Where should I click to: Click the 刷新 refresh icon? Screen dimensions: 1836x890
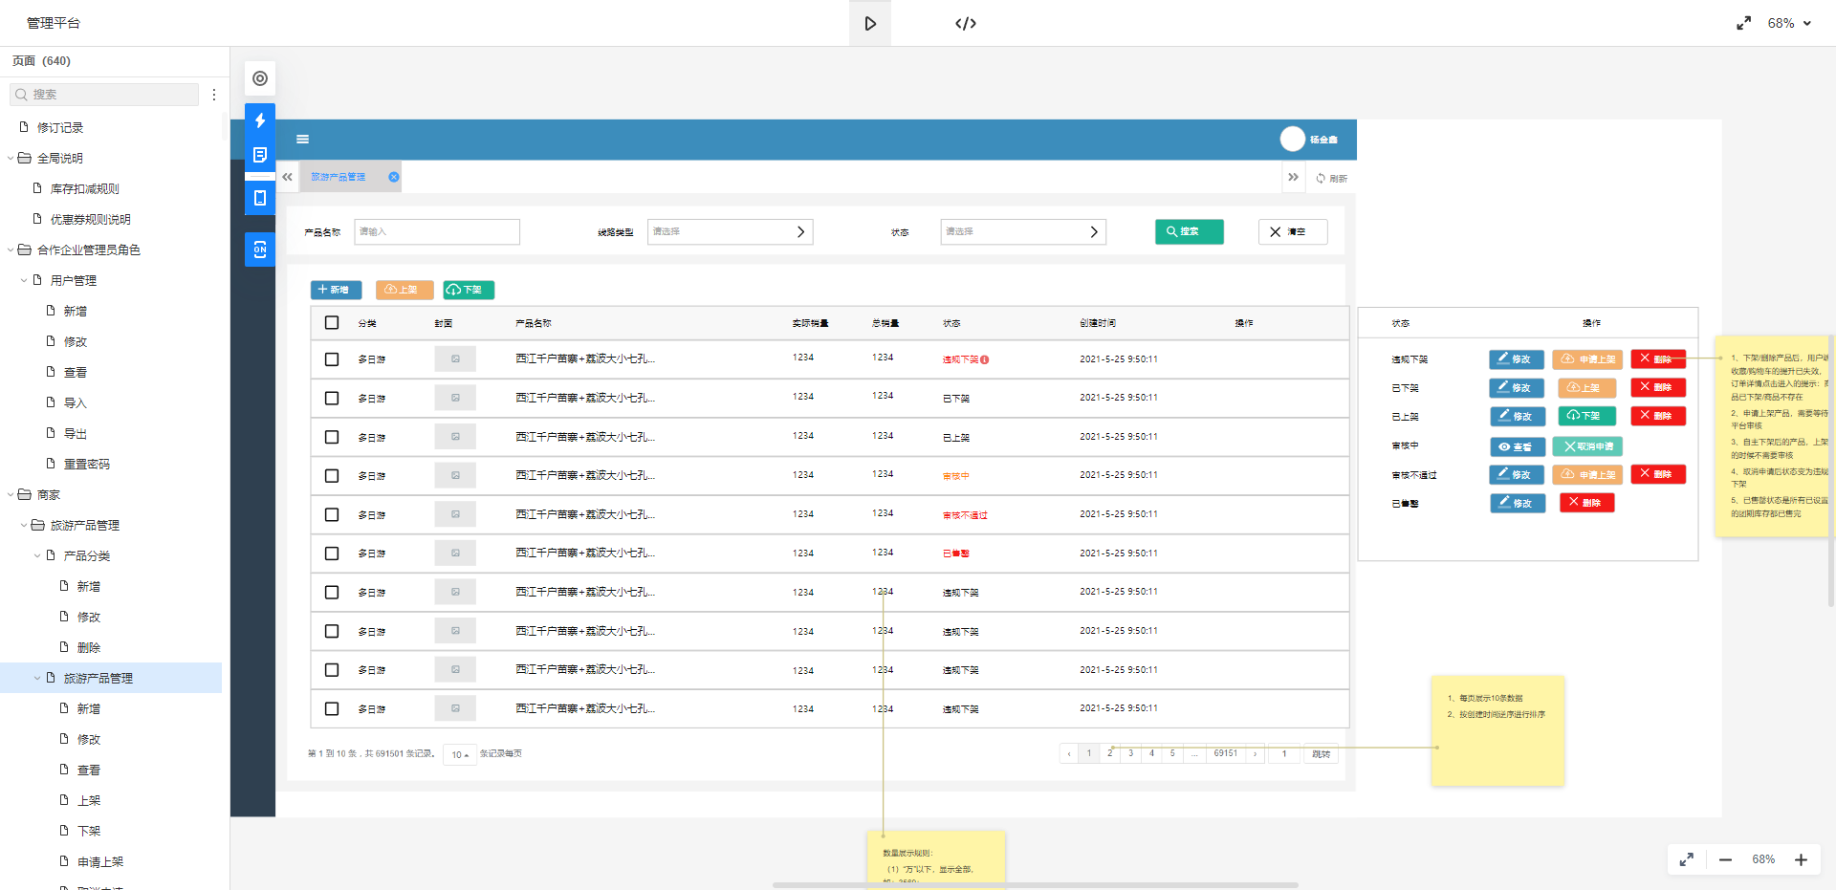pos(1321,179)
